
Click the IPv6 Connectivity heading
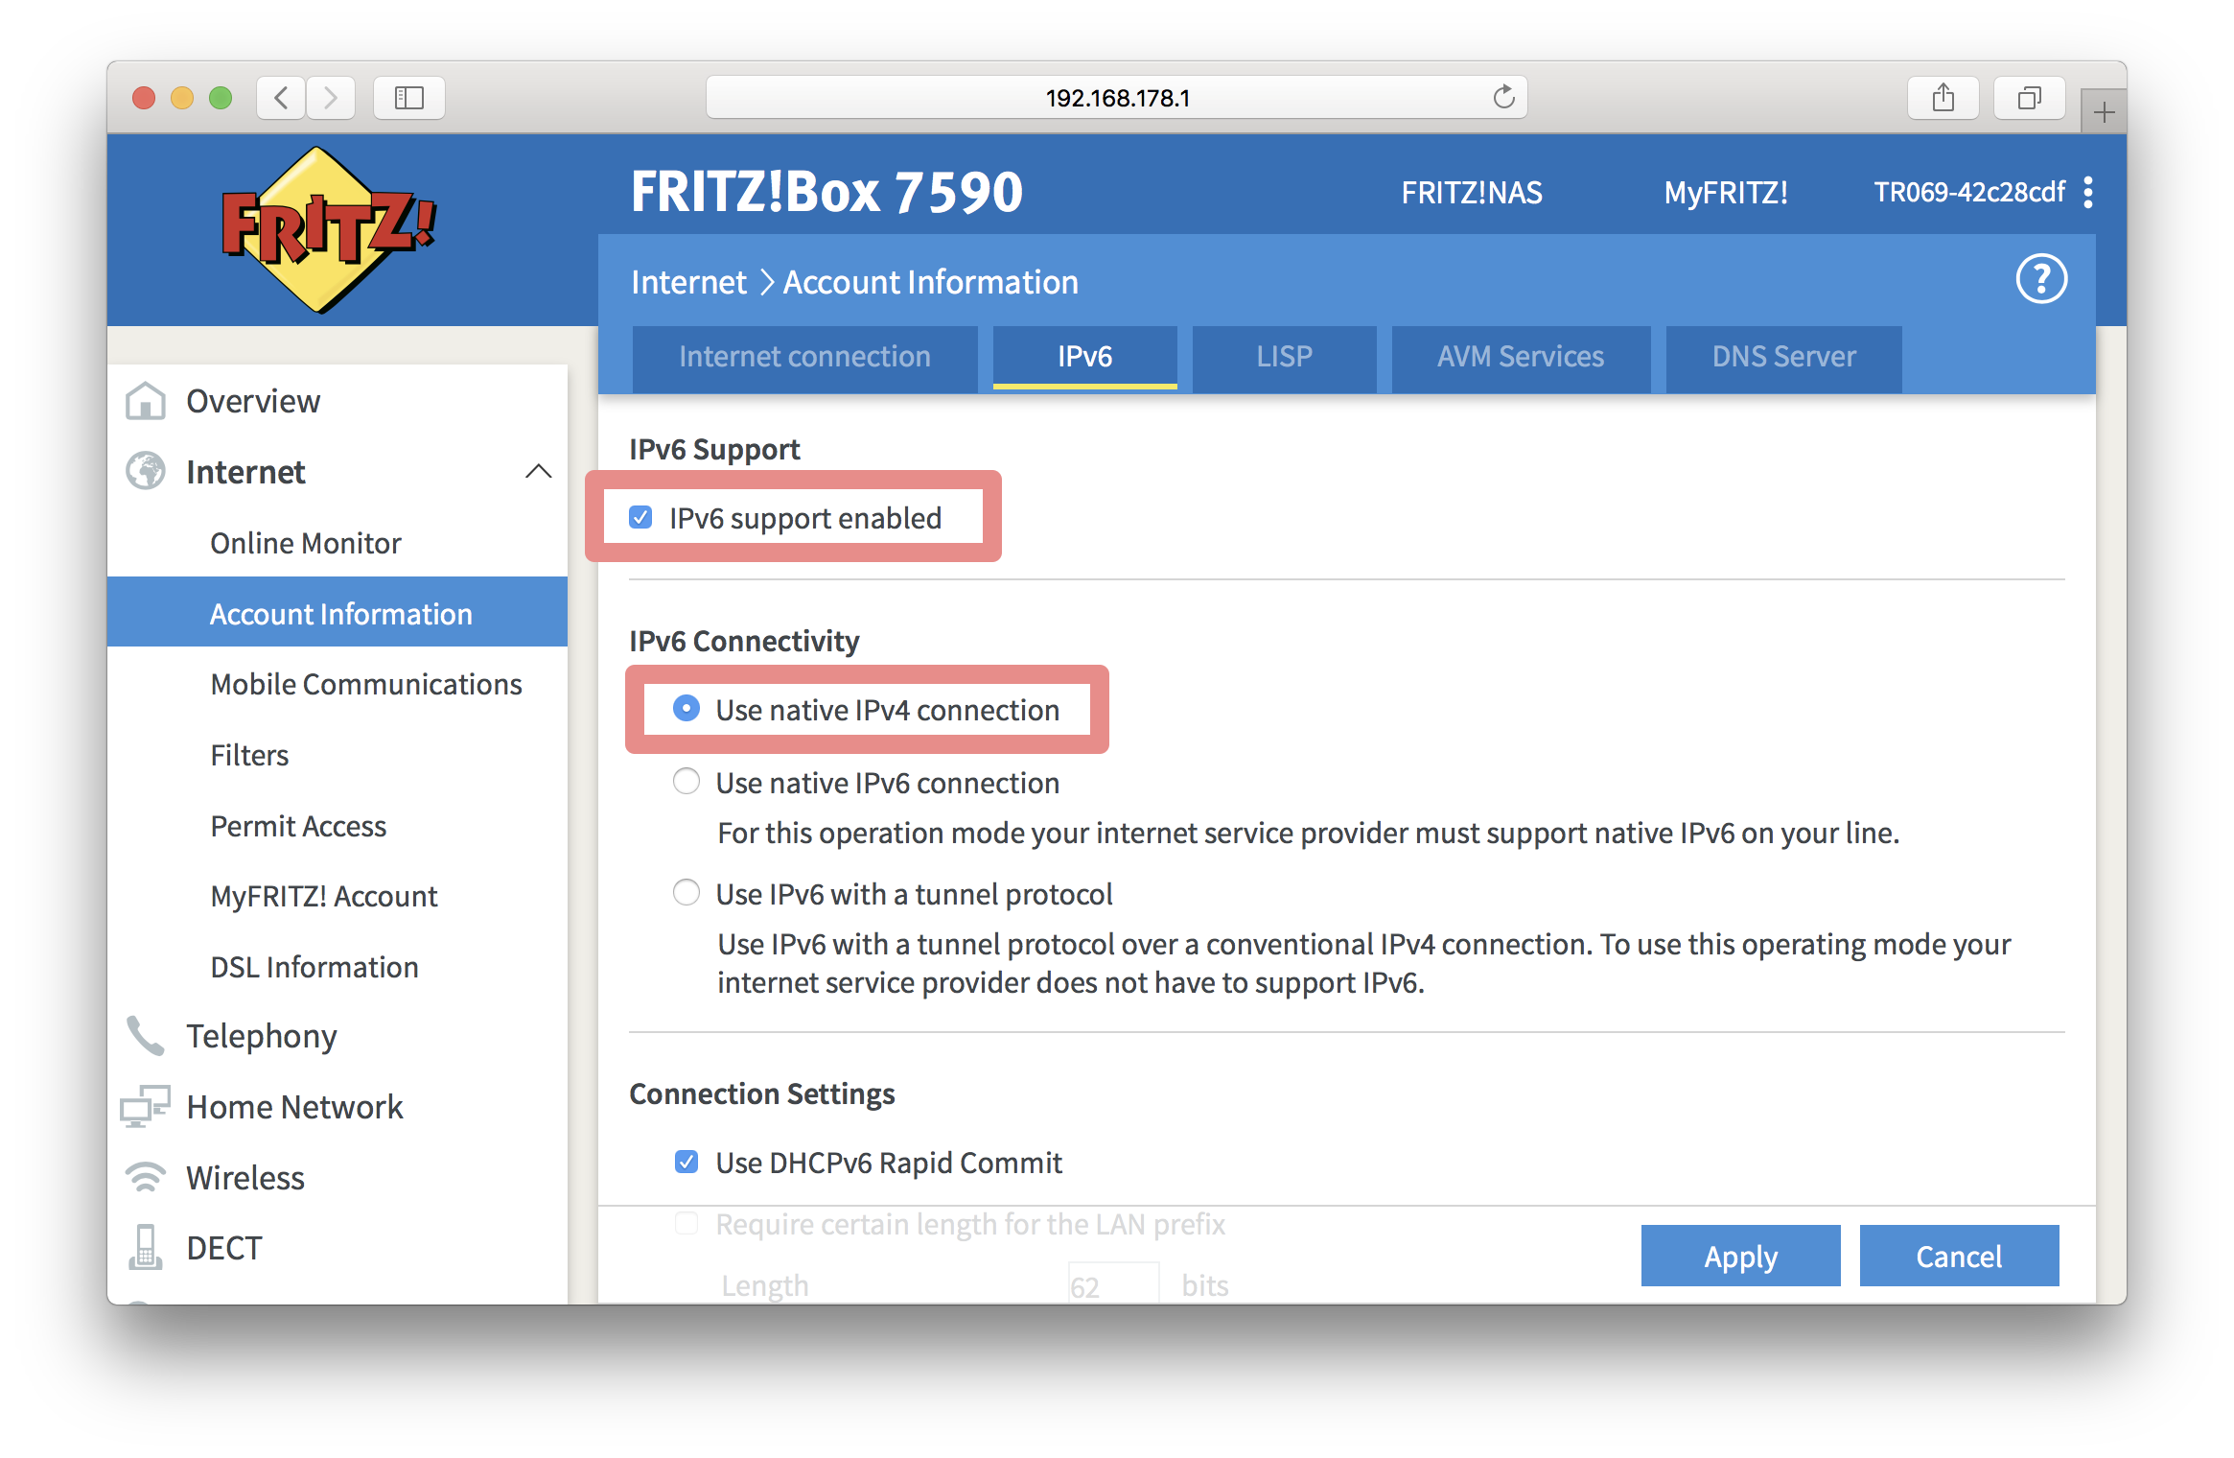pyautogui.click(x=744, y=641)
